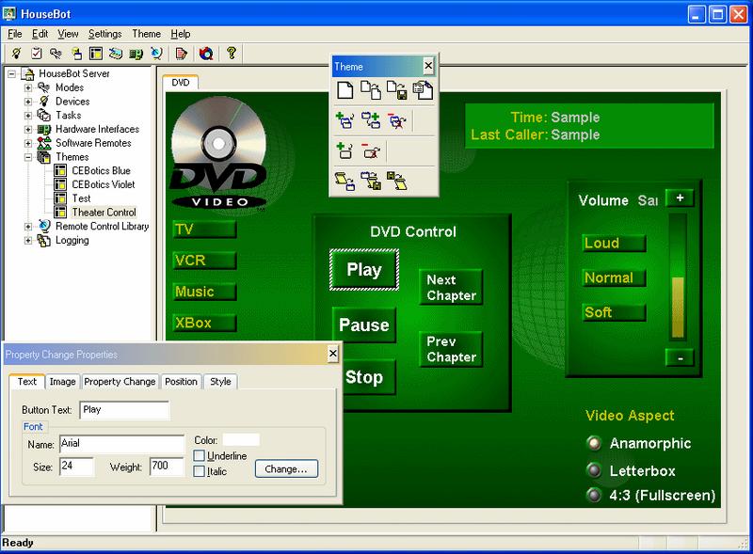Select the DVD panel tab
753x554 pixels.
coord(181,82)
